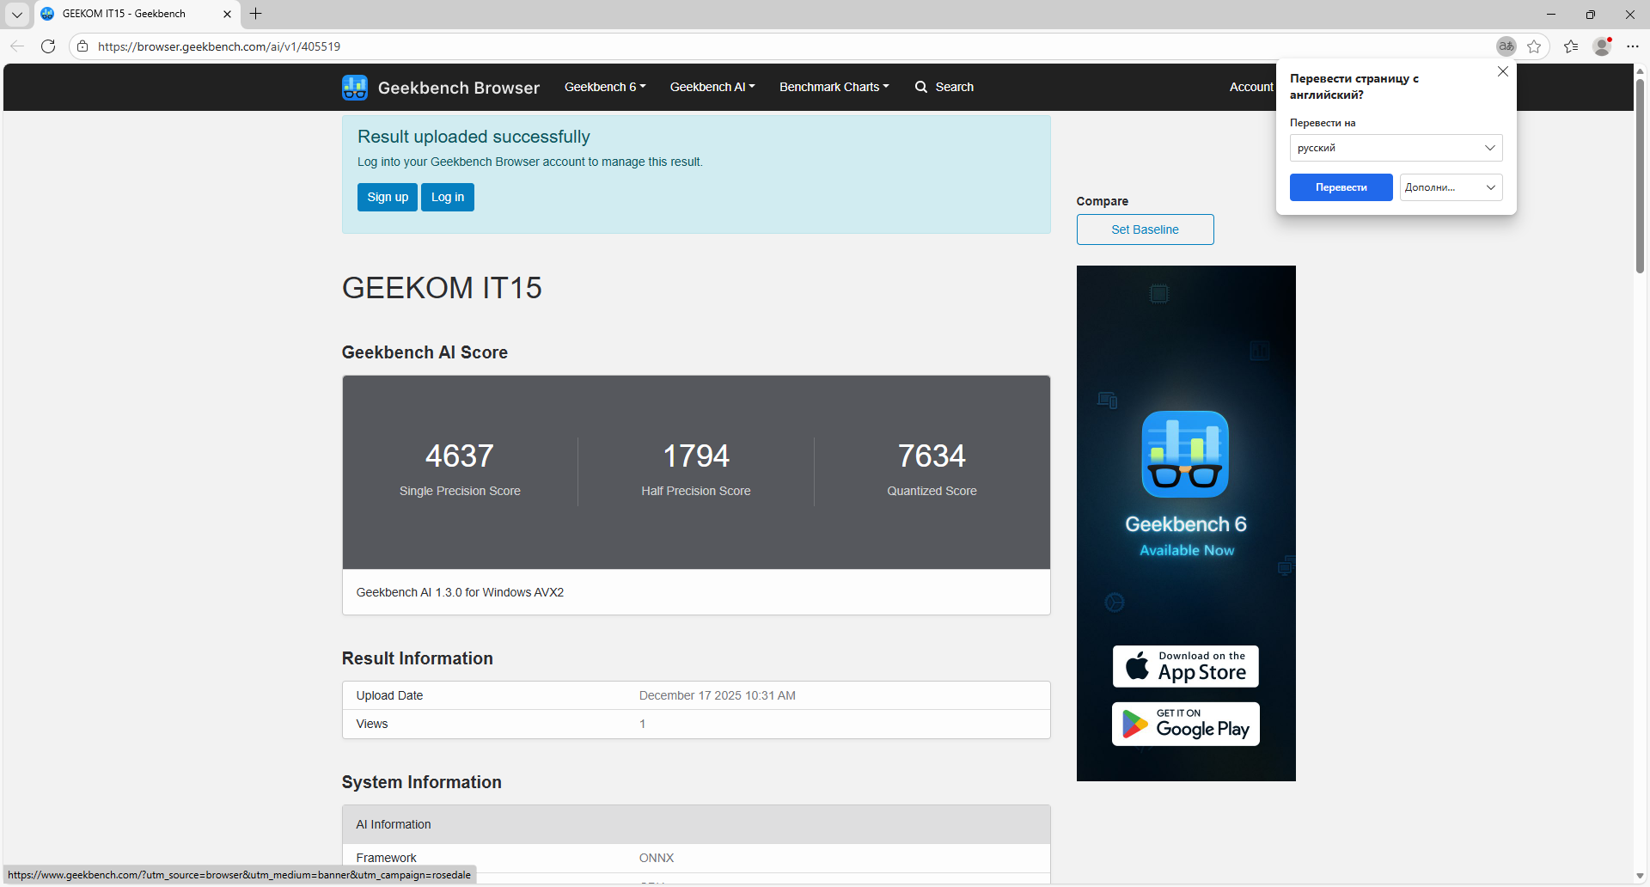Click the Geekbench AI 1.3.0 version text
This screenshot has width=1650, height=887.
pos(460,592)
